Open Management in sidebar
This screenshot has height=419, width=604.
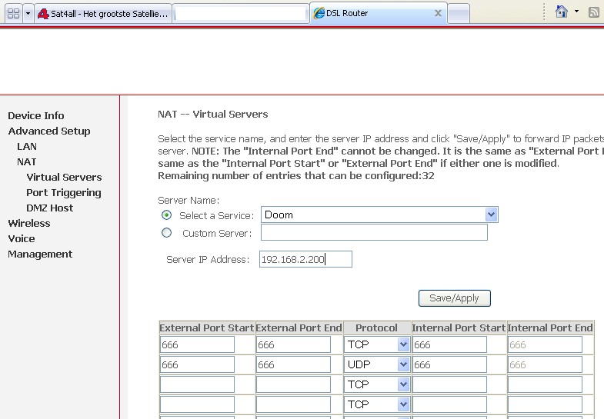click(40, 254)
